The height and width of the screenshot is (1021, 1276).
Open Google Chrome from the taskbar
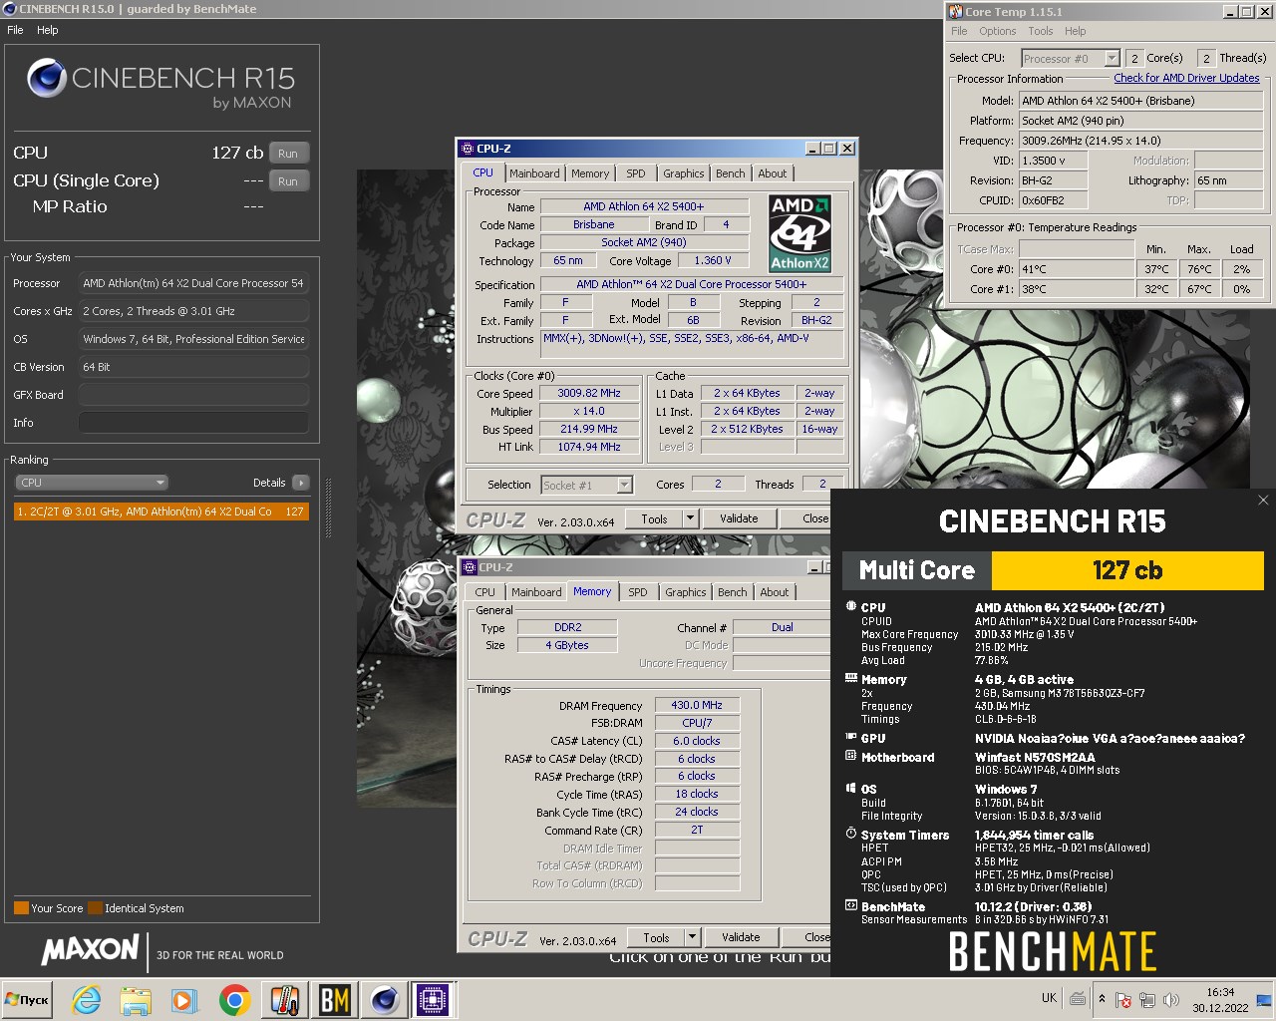click(x=234, y=999)
